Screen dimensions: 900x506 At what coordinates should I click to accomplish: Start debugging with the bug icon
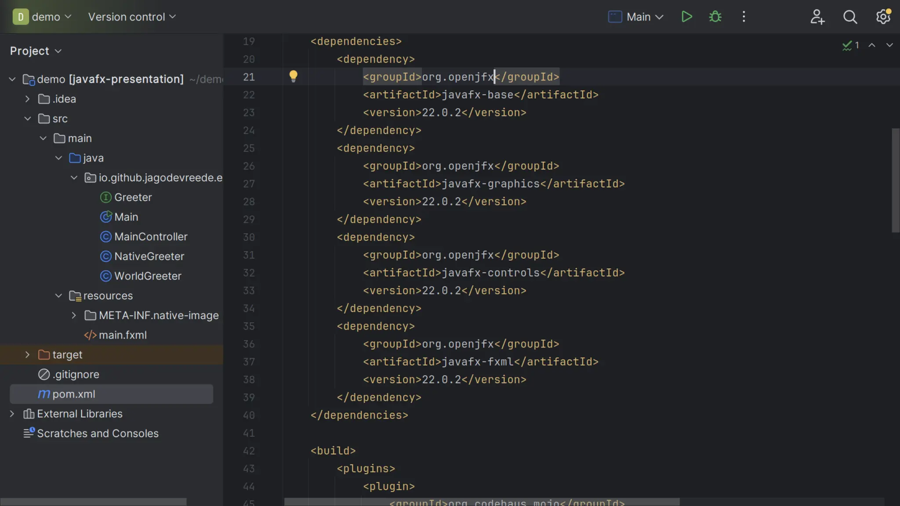715,17
